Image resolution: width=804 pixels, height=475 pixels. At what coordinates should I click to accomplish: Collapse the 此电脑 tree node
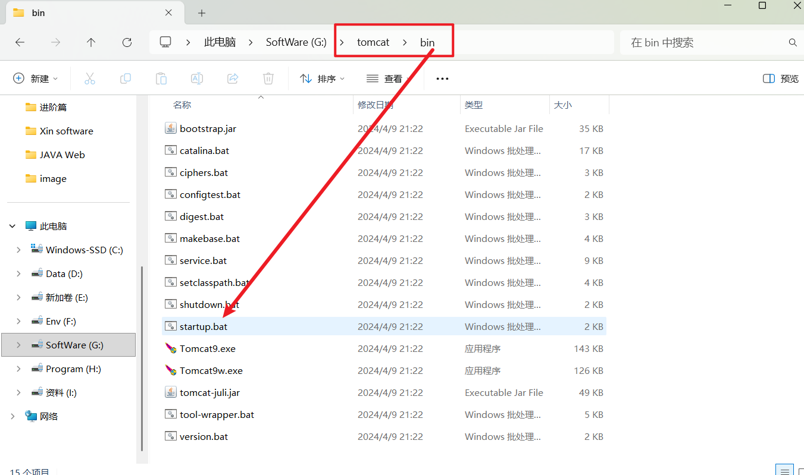point(12,226)
